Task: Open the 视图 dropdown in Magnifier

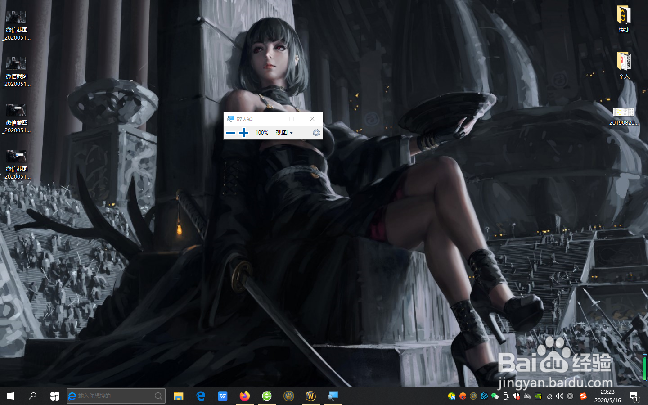Action: [x=284, y=132]
